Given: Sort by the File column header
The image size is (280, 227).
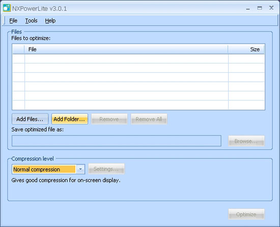Looking at the screenshot, I should [x=126, y=49].
